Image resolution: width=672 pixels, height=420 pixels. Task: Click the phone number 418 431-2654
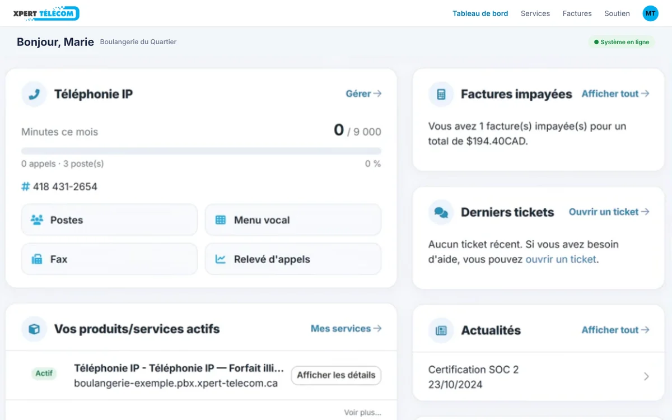tap(65, 186)
